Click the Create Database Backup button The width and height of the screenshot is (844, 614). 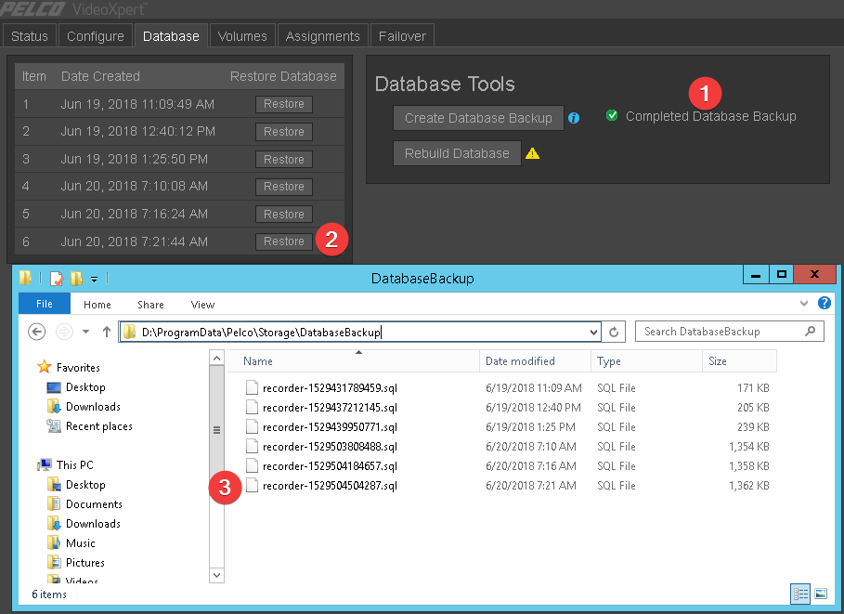(x=477, y=118)
